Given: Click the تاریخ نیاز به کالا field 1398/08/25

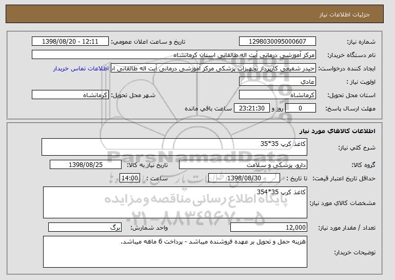Looking at the screenshot, I should tap(86, 165).
